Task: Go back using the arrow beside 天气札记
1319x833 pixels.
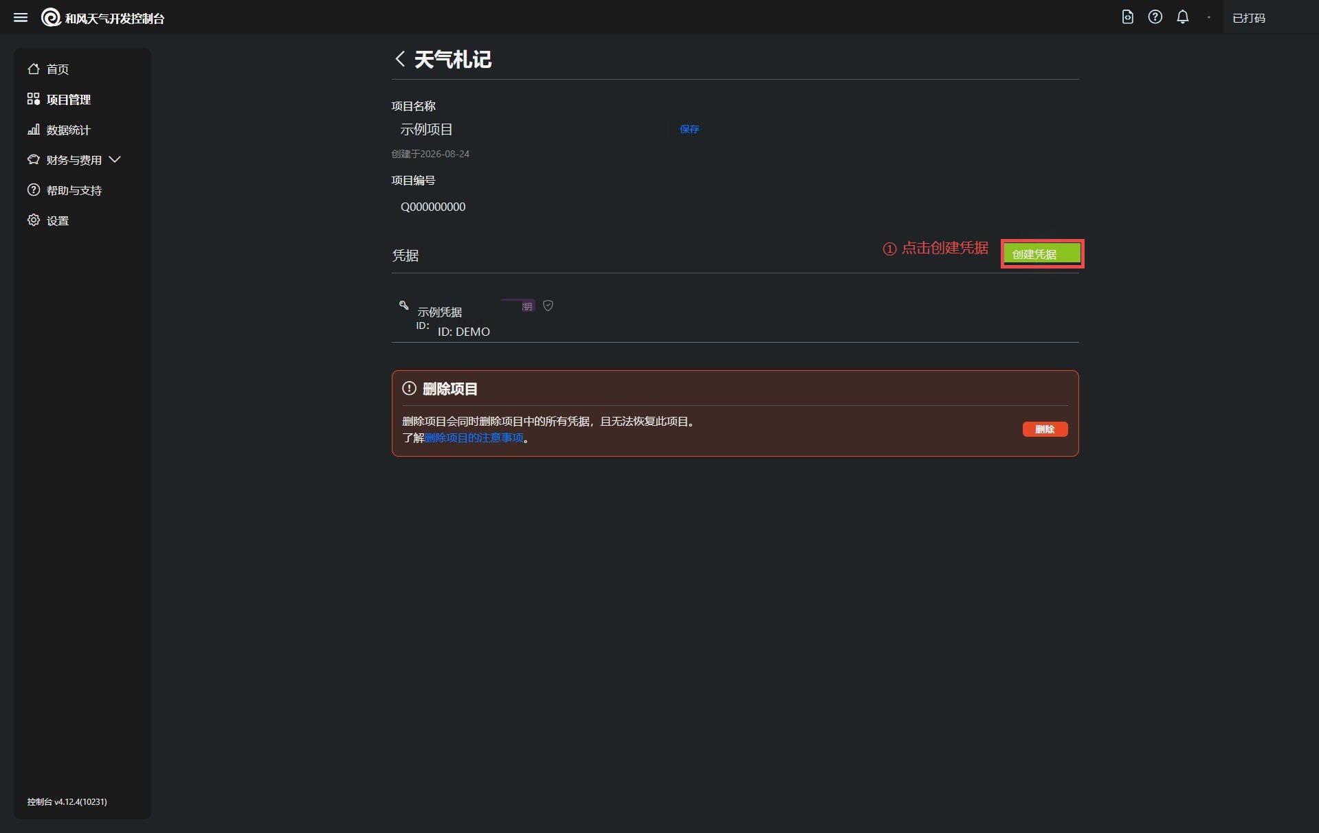Action: pos(400,58)
